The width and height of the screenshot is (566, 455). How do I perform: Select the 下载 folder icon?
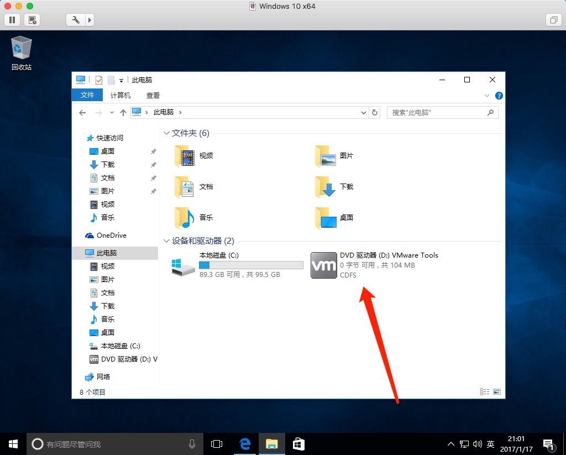click(325, 187)
